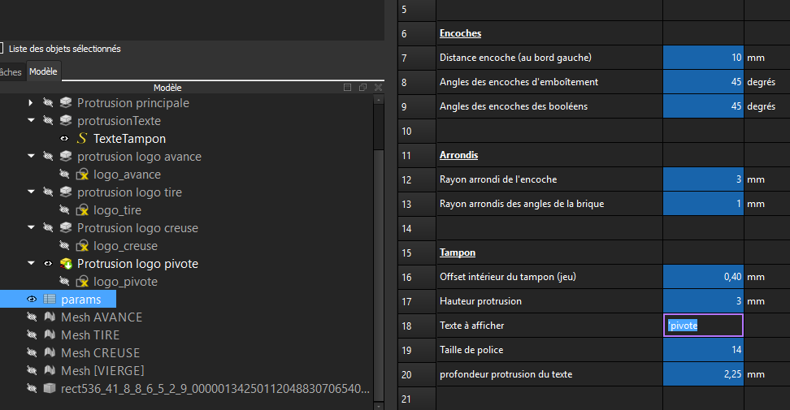Toggle visibility of params spreadsheet
790x410 pixels.
tap(32, 300)
